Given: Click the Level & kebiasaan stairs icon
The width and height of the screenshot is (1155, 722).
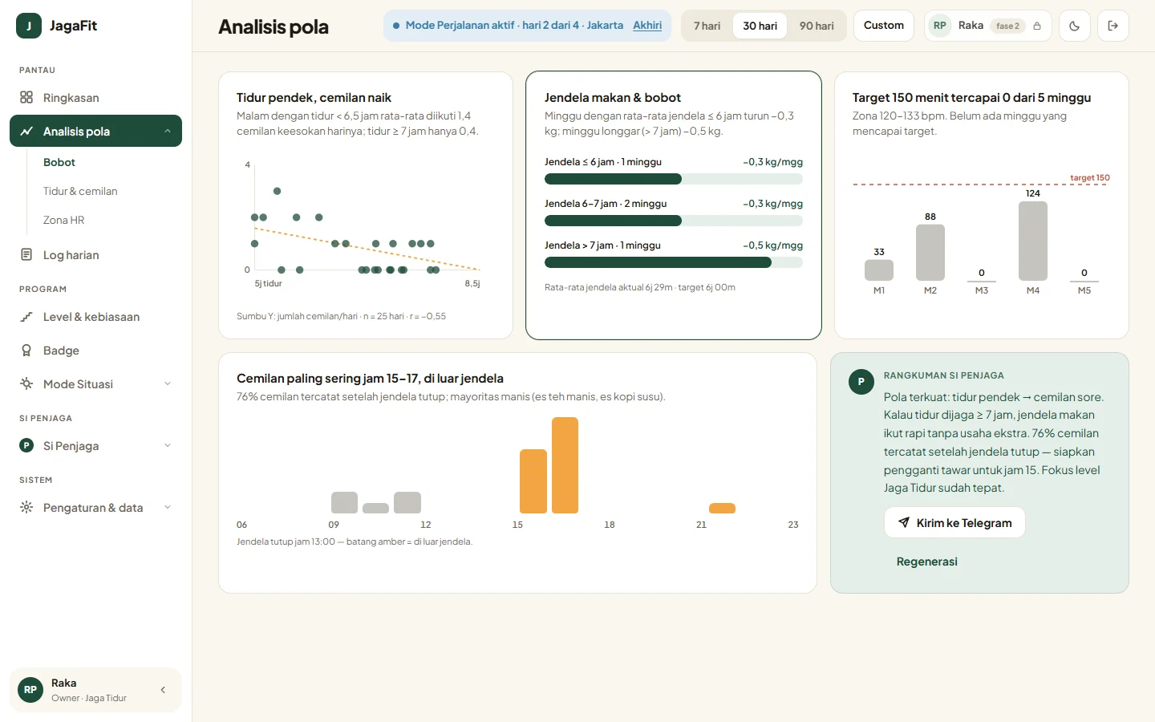Looking at the screenshot, I should point(26,317).
